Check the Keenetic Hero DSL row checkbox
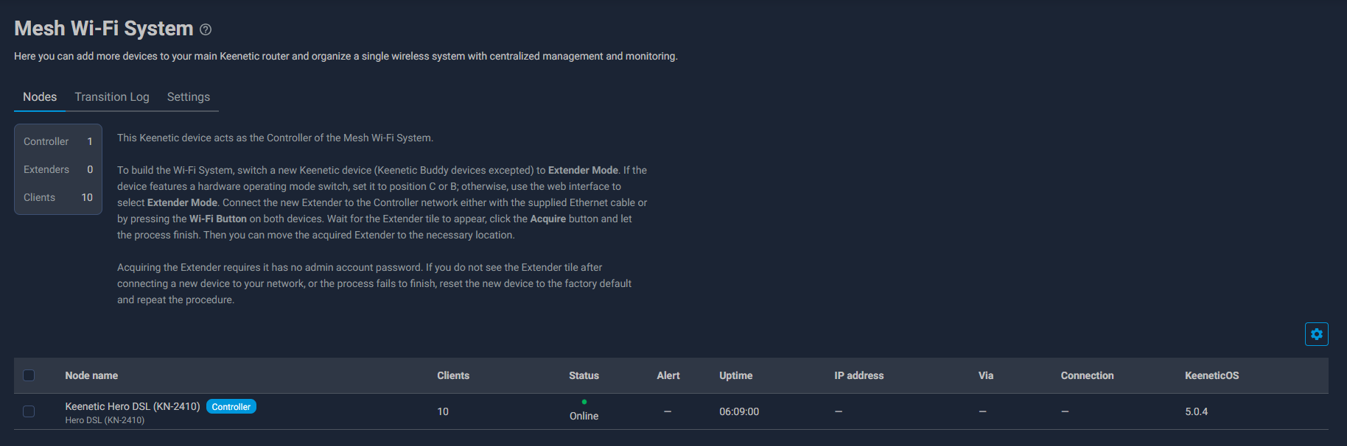This screenshot has width=1347, height=446. pos(29,411)
